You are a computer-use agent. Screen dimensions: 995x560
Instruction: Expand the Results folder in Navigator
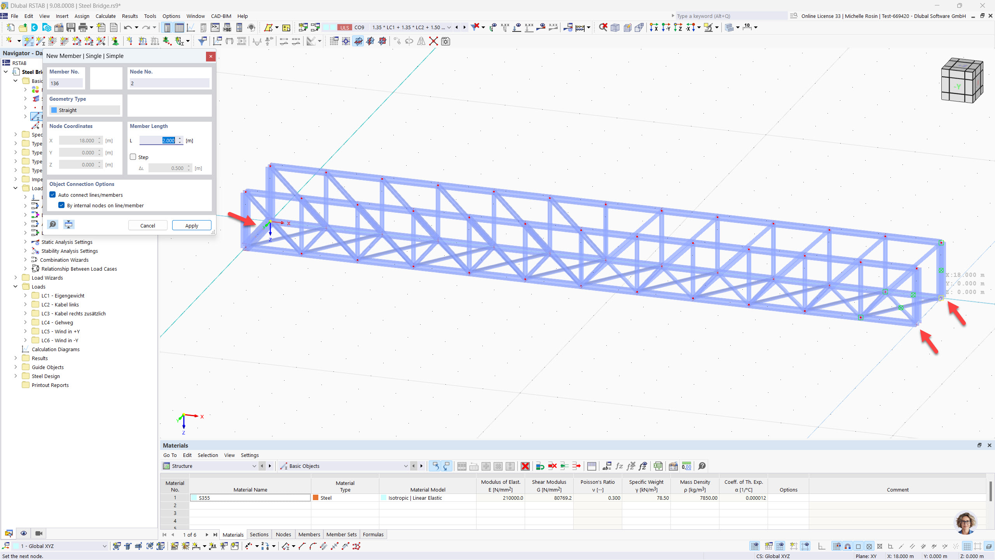(16, 358)
